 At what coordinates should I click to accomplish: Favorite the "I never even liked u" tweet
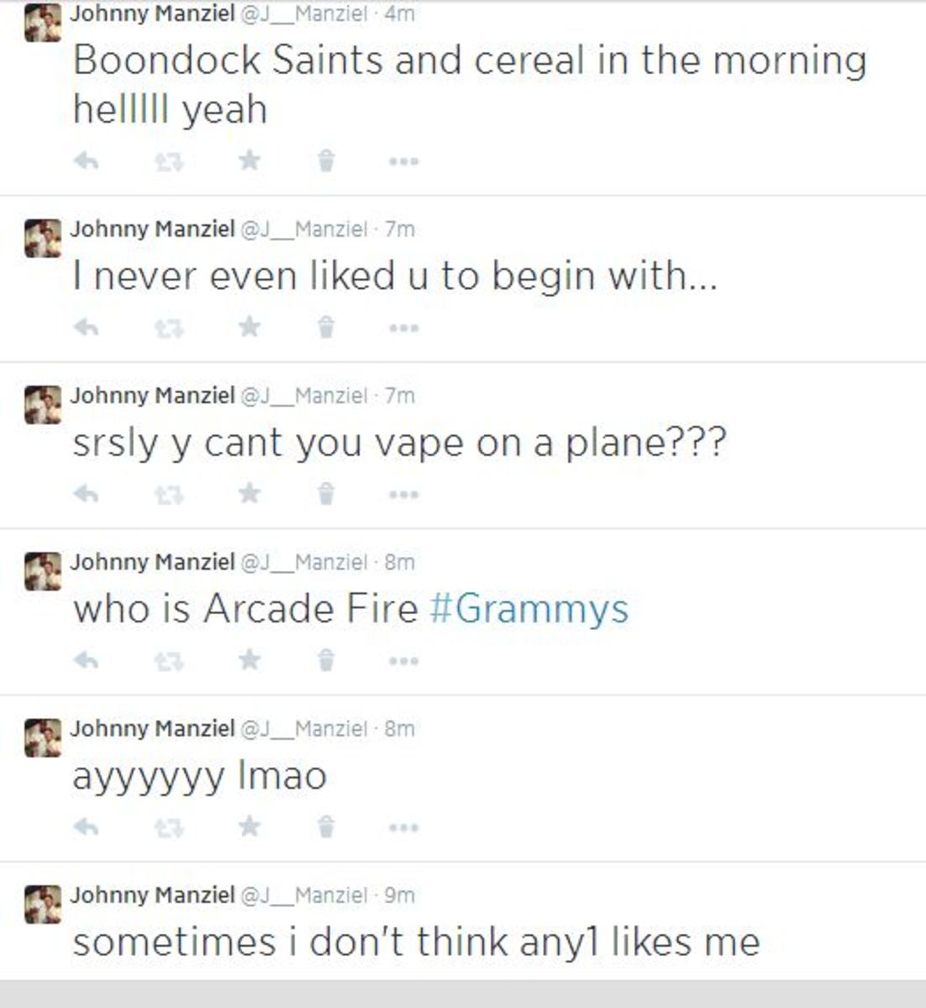tap(249, 326)
